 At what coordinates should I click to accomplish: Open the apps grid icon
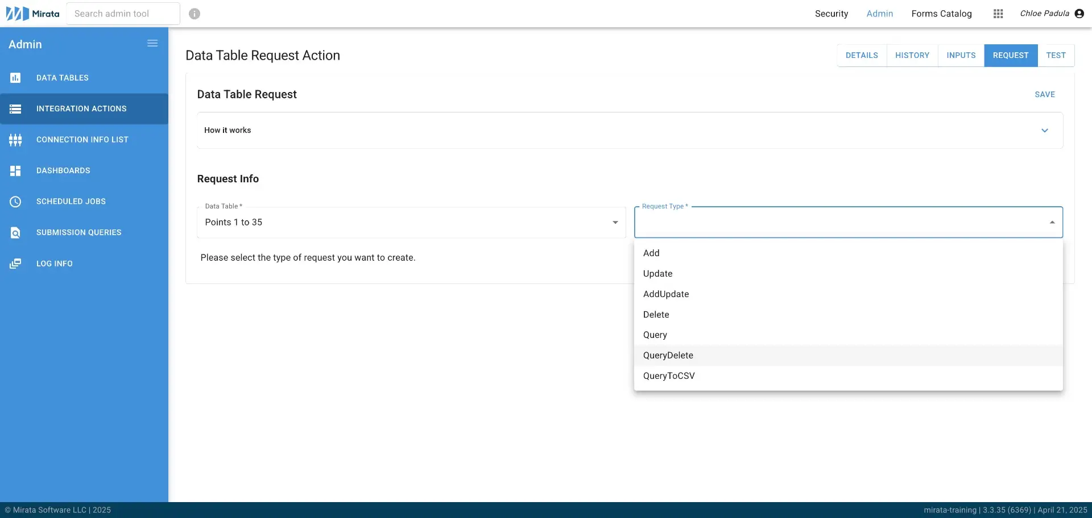tap(998, 14)
